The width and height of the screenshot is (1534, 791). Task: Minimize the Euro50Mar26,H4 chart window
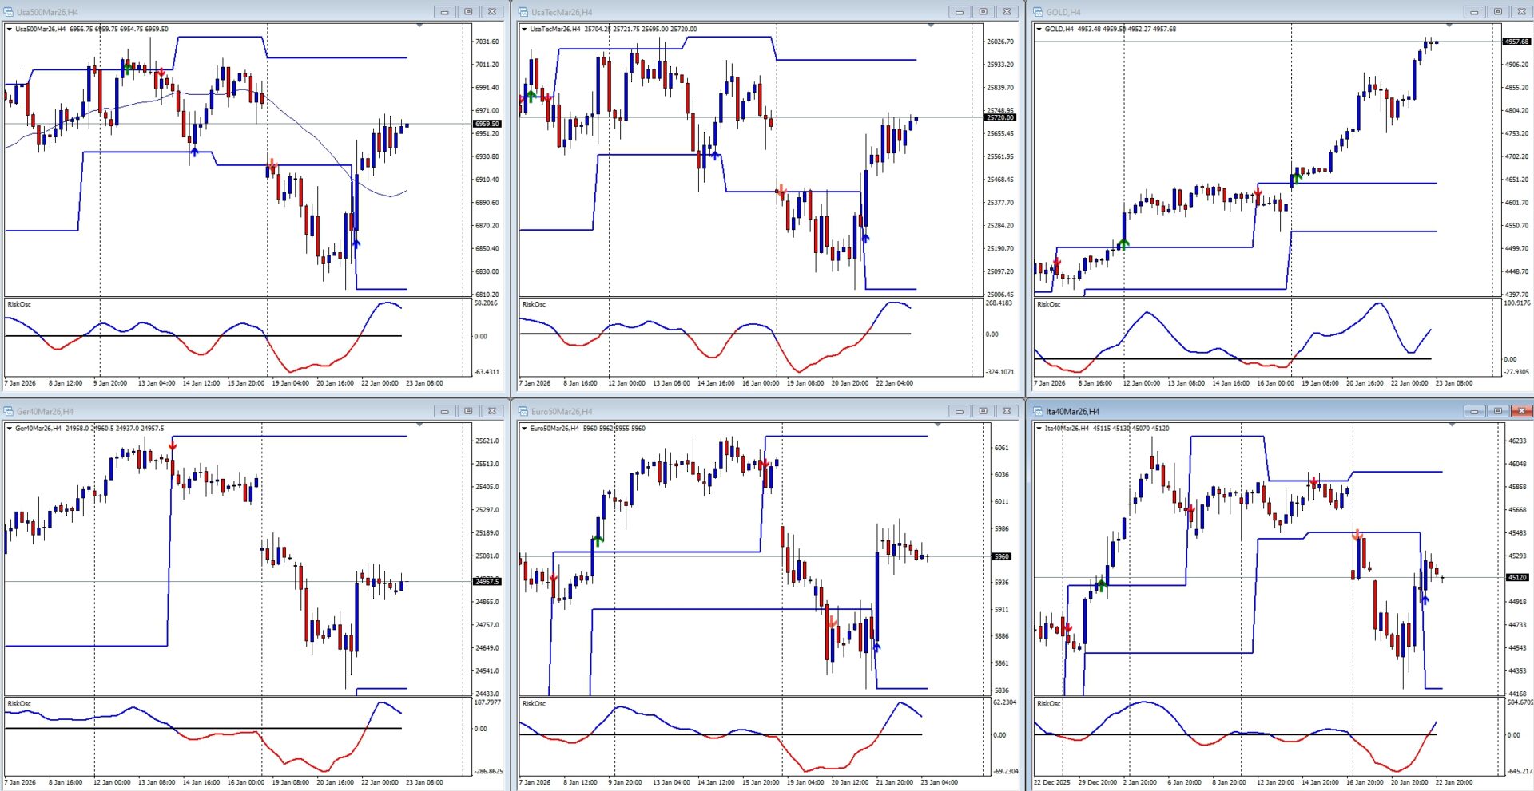pos(959,412)
